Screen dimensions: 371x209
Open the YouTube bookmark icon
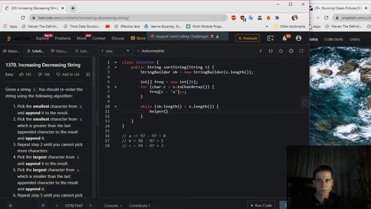click(x=107, y=27)
